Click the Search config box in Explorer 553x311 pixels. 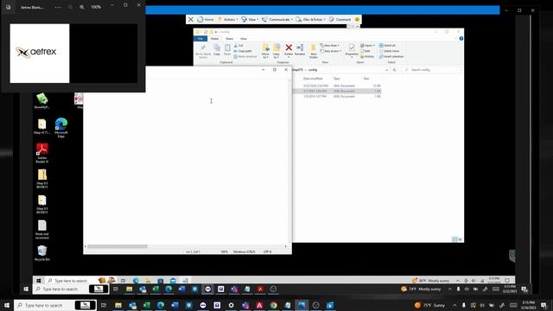click(x=431, y=70)
